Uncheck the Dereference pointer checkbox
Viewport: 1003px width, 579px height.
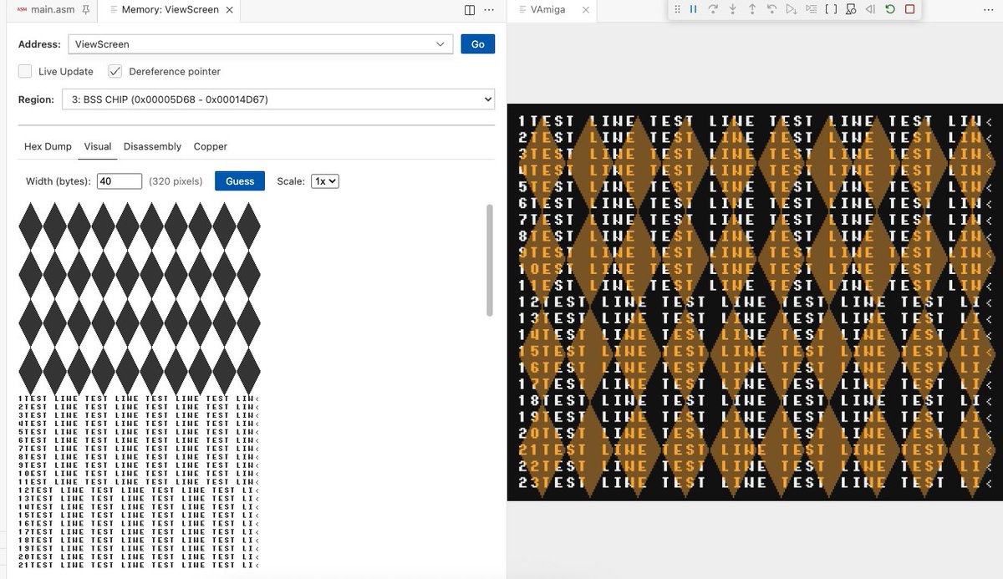pos(115,71)
